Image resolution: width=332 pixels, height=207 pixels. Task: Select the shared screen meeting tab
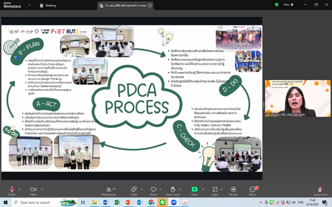[x=126, y=6]
